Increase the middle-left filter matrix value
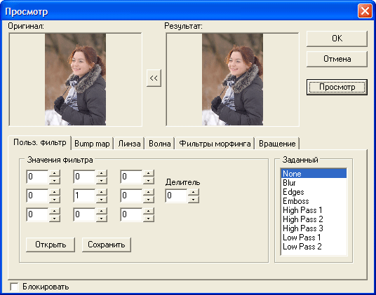376x295 pixels. coord(55,192)
